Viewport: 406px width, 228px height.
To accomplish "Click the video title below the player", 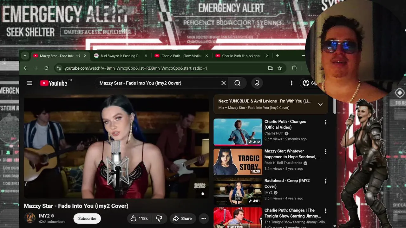I will tap(76, 206).
